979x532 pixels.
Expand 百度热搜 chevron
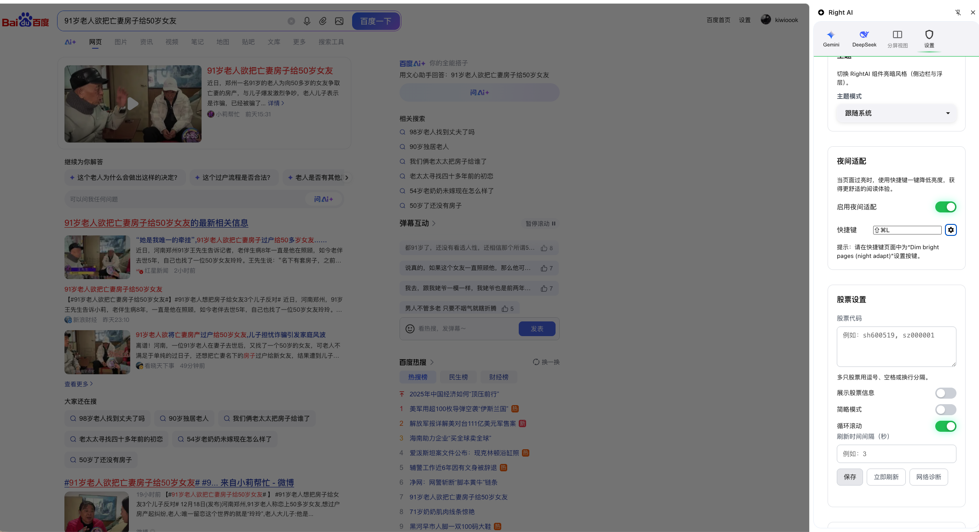click(x=432, y=362)
